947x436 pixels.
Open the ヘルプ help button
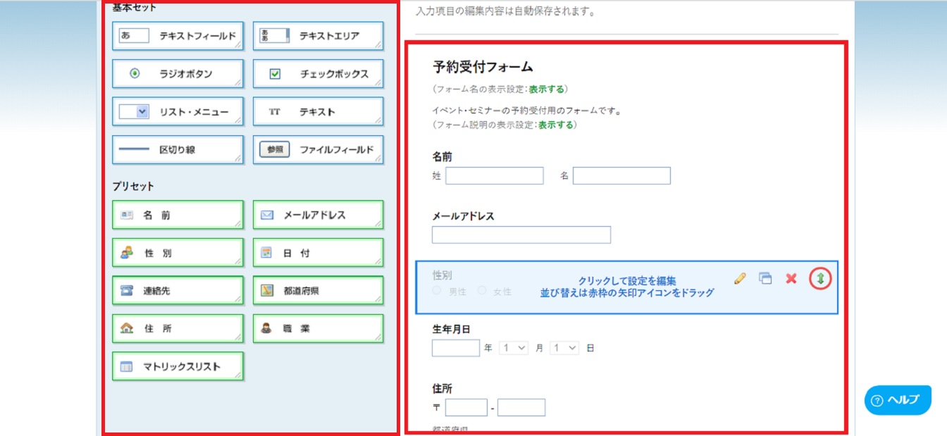tap(897, 400)
